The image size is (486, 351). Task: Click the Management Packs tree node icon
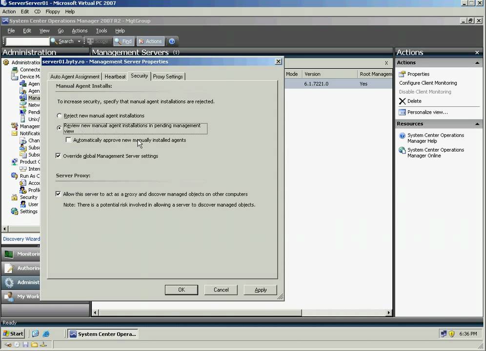pyautogui.click(x=15, y=126)
